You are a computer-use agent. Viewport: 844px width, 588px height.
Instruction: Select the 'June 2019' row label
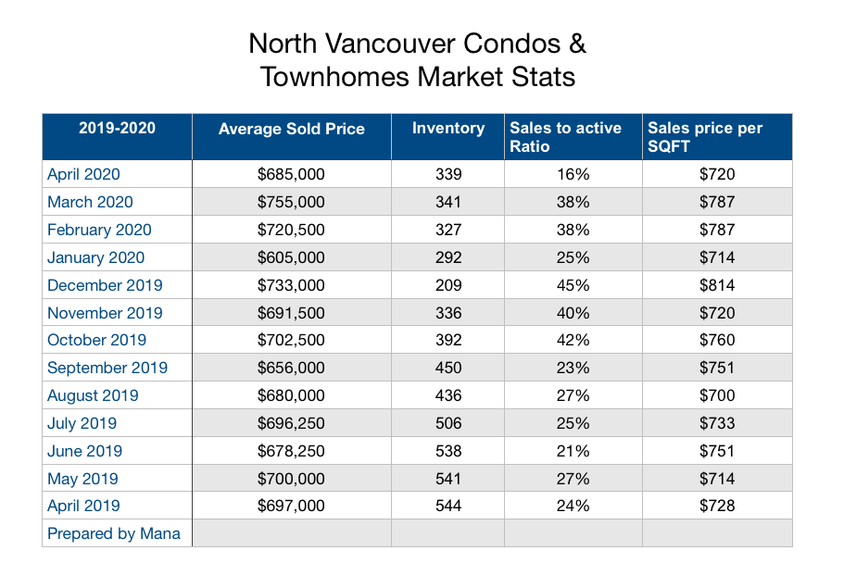pyautogui.click(x=84, y=451)
